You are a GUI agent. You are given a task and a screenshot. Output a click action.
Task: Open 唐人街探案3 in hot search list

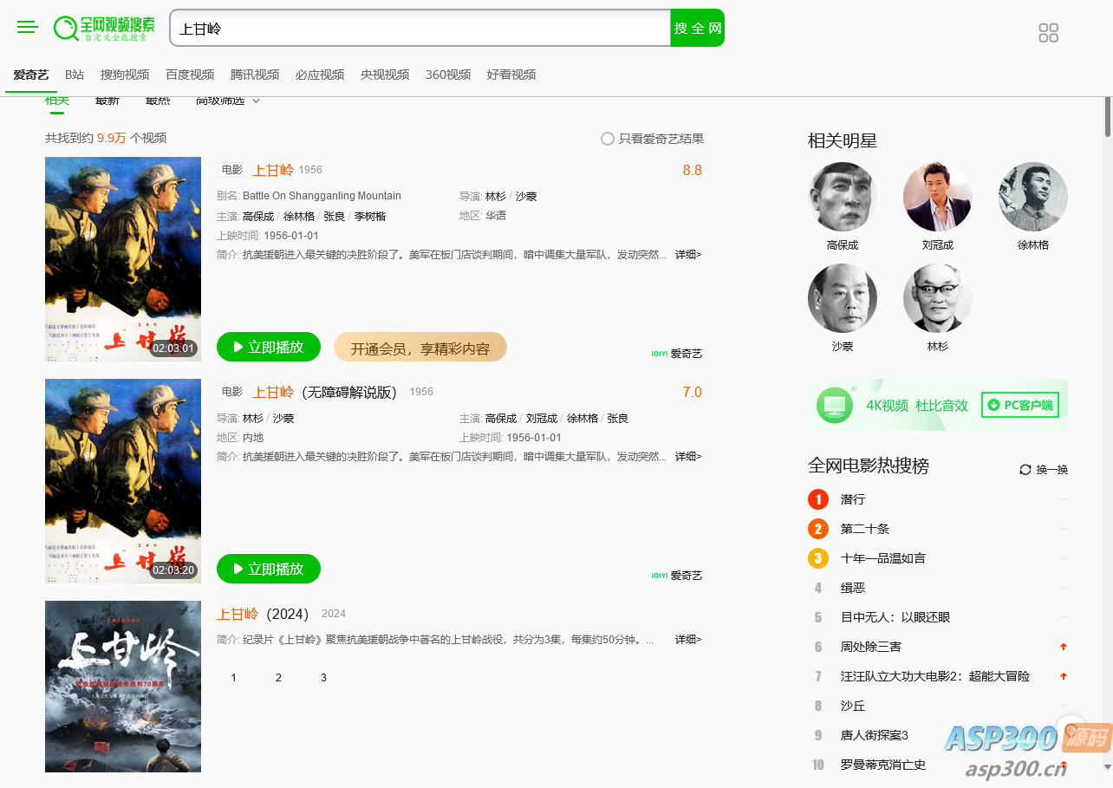click(x=875, y=735)
